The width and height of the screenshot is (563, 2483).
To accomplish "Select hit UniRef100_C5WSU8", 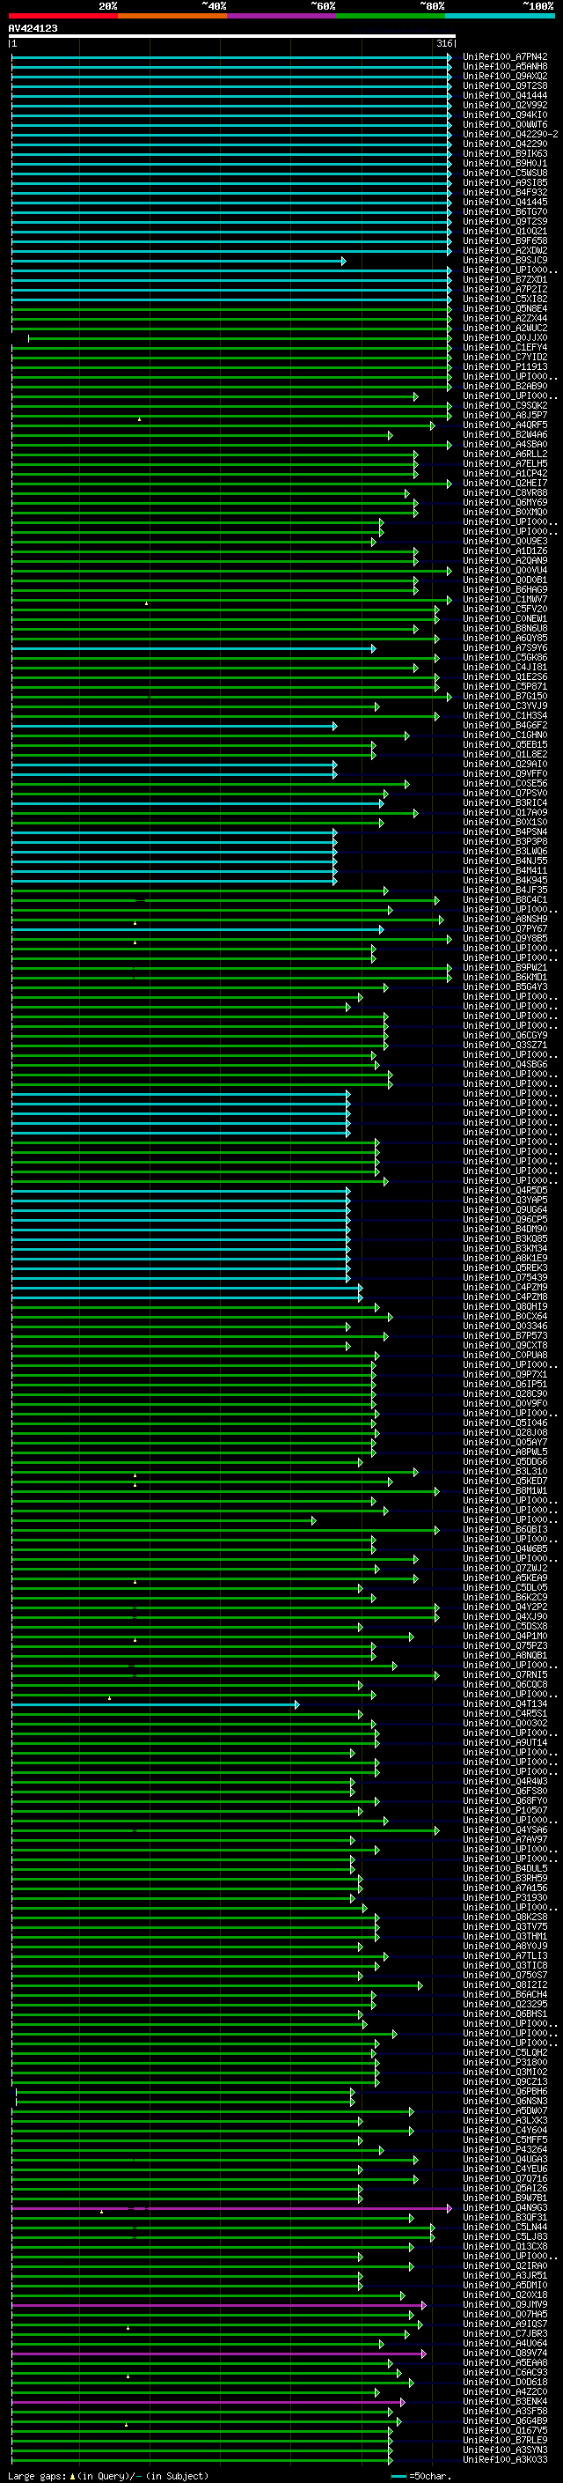I will pyautogui.click(x=504, y=173).
